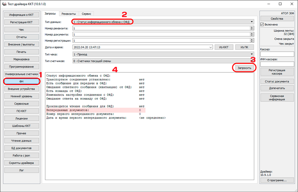Open the Лог section

pyautogui.click(x=22, y=170)
